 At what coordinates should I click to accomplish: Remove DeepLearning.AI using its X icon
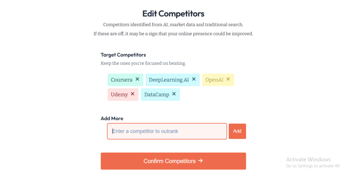click(x=194, y=79)
